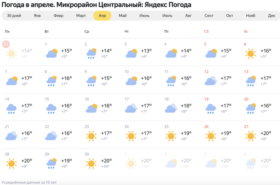Open the Дек month tab
Viewport: 280px width, 185px height.
tap(271, 16)
